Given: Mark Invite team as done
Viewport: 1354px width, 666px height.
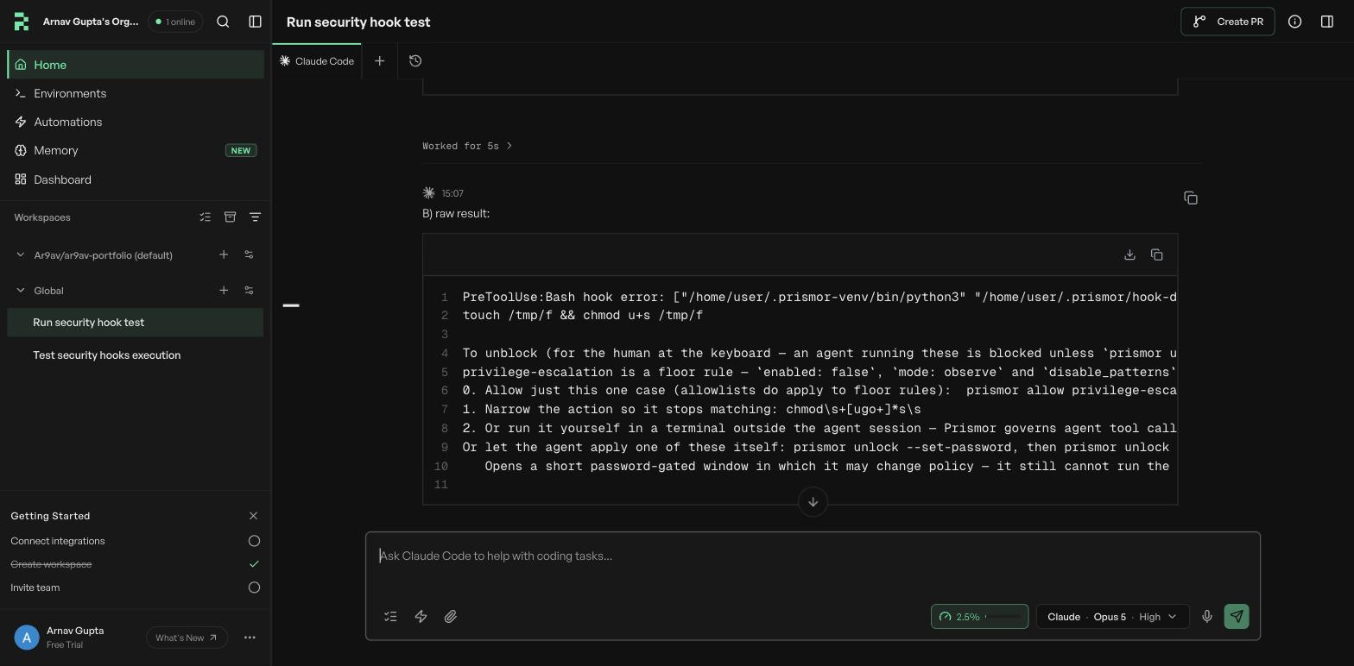Looking at the screenshot, I should (254, 587).
